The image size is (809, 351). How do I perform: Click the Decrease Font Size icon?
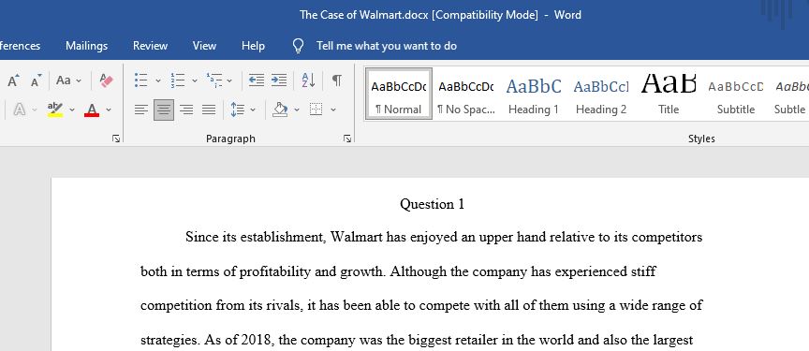coord(37,80)
